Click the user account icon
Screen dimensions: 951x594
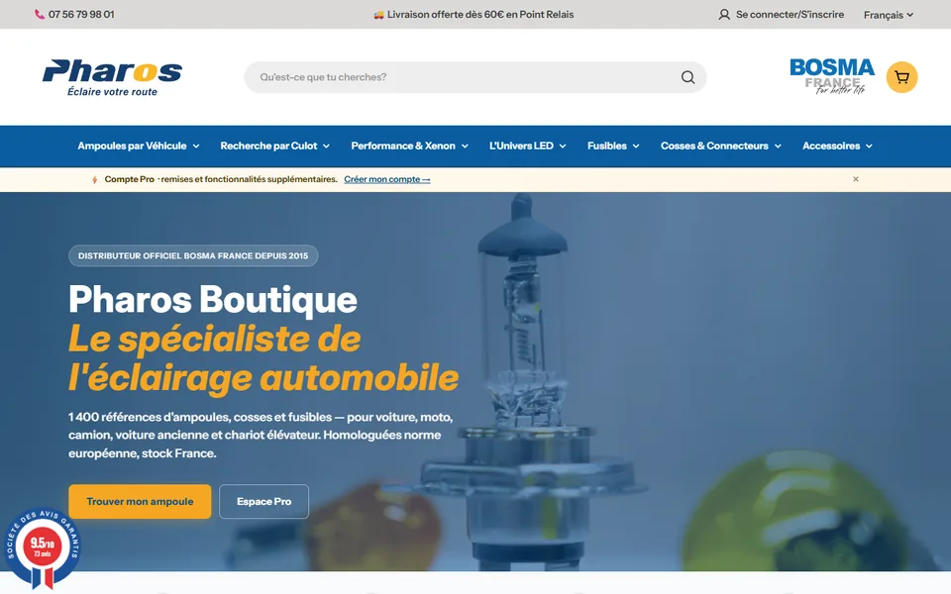tap(724, 15)
